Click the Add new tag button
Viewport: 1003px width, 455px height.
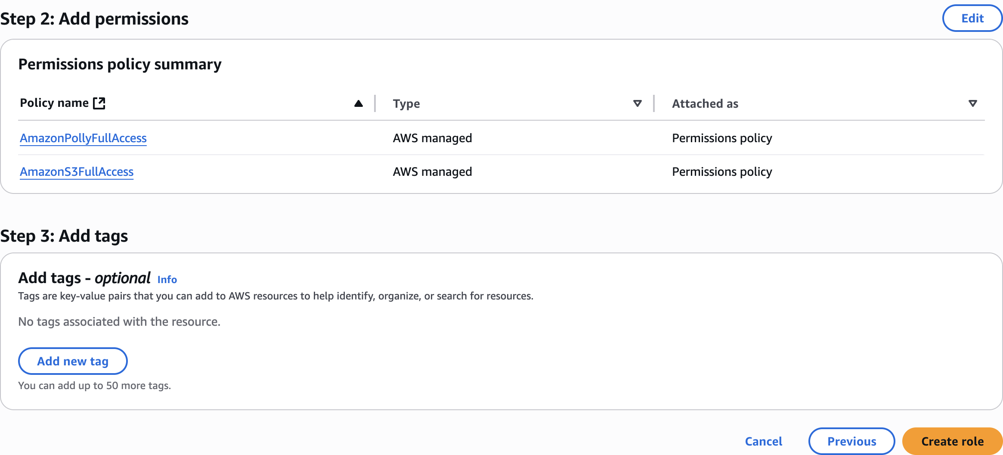[x=73, y=361]
